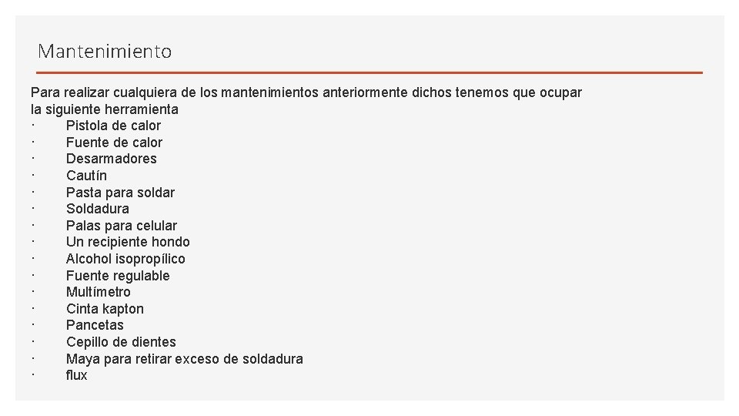This screenshot has height=416, width=739.
Task: Click 'Palas para celular' entry
Action: point(121,226)
